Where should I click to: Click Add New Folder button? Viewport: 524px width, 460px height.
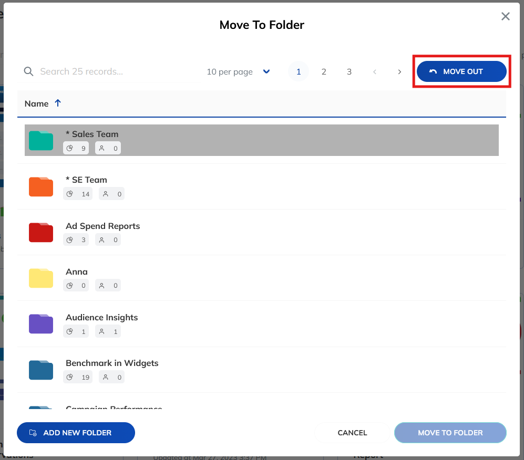(76, 433)
